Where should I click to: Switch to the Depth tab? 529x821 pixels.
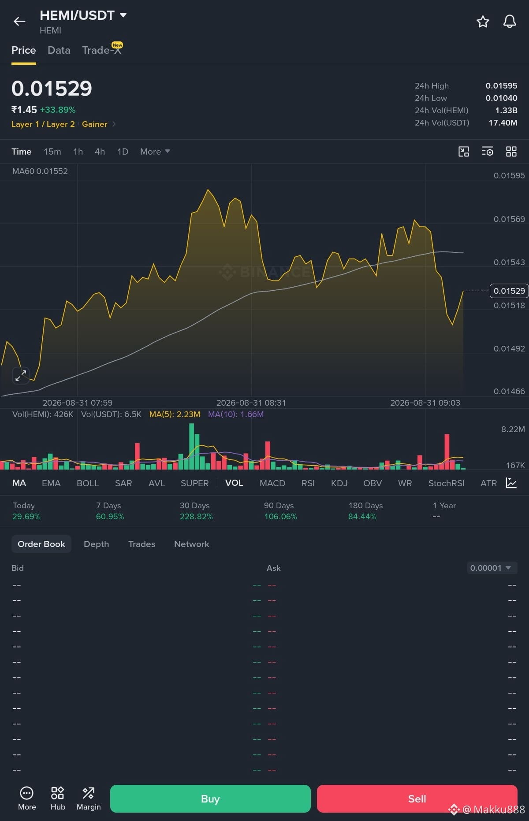pyautogui.click(x=97, y=544)
